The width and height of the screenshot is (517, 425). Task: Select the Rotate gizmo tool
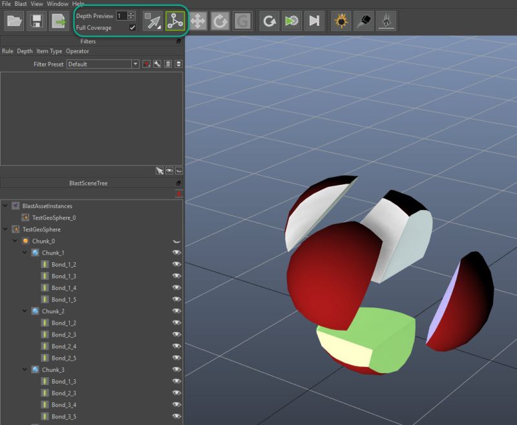pos(220,21)
